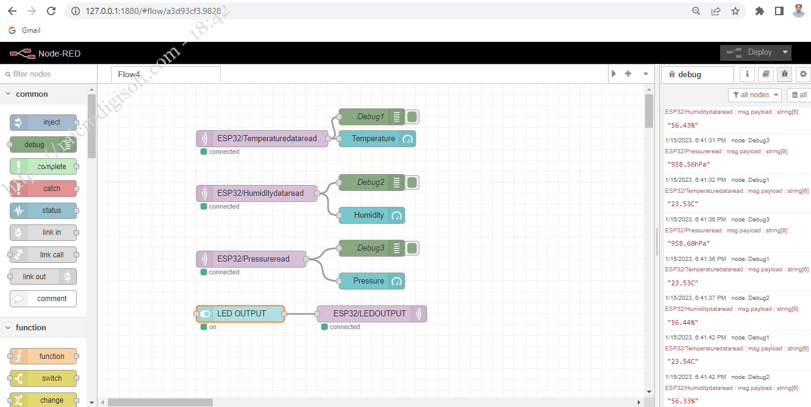Select the inject node in the palette
Screen dimensions: 811x407
(43, 122)
